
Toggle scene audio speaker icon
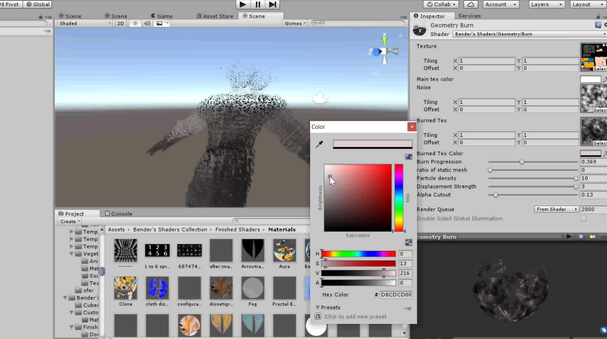[x=147, y=23]
